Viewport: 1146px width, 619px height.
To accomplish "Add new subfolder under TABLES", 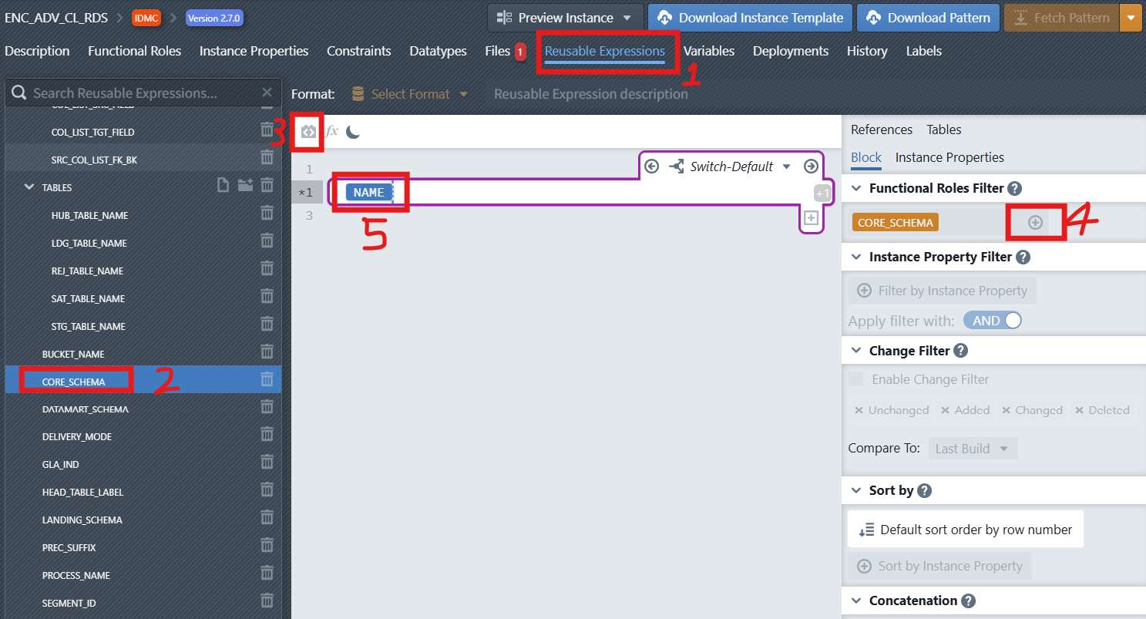I will pyautogui.click(x=245, y=186).
